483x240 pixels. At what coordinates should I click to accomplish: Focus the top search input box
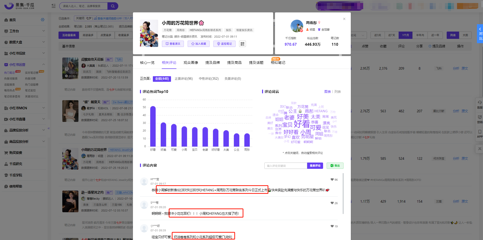[83, 6]
